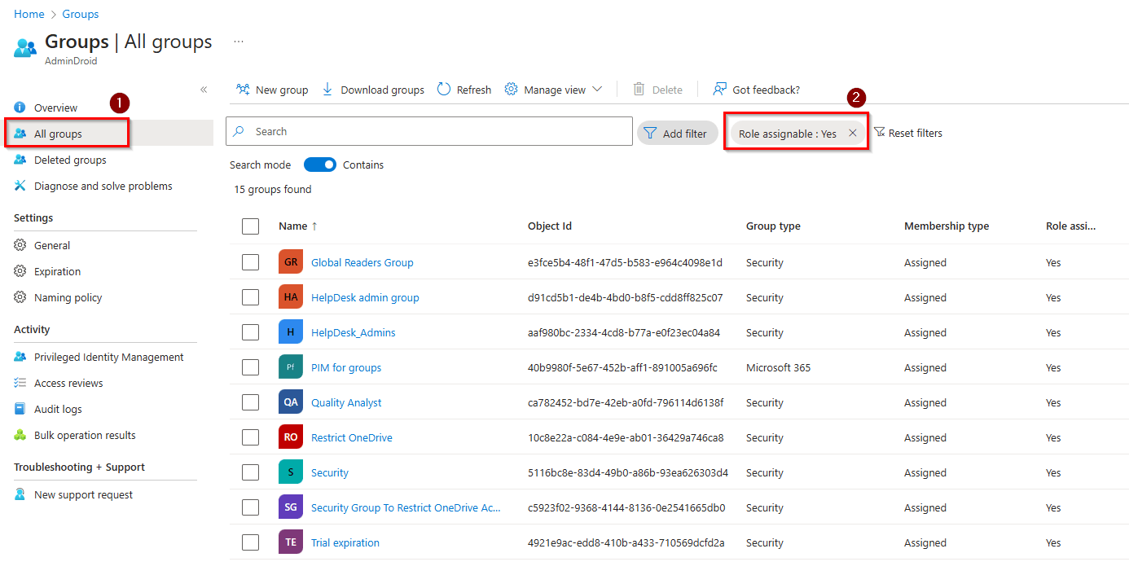The width and height of the screenshot is (1129, 575).
Task: Open Audit logs from the sidebar
Action: (x=56, y=408)
